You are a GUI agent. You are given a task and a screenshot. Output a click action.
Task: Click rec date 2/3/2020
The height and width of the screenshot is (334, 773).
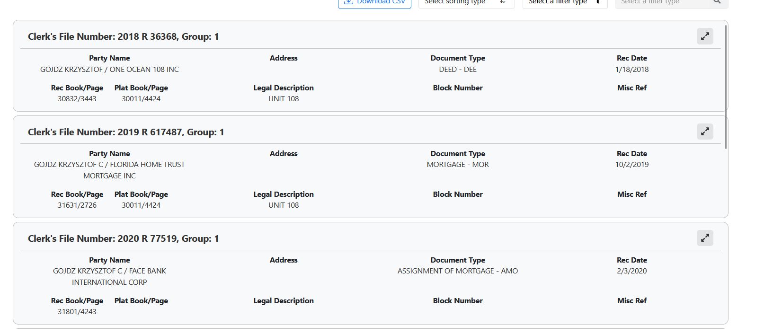click(x=632, y=271)
